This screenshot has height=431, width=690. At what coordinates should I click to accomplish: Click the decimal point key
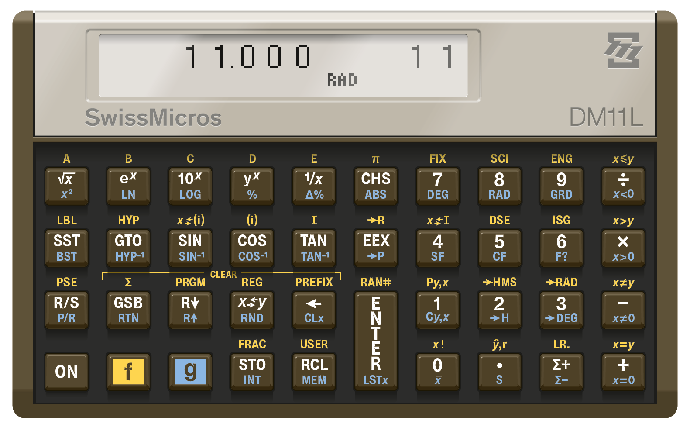[x=500, y=372]
